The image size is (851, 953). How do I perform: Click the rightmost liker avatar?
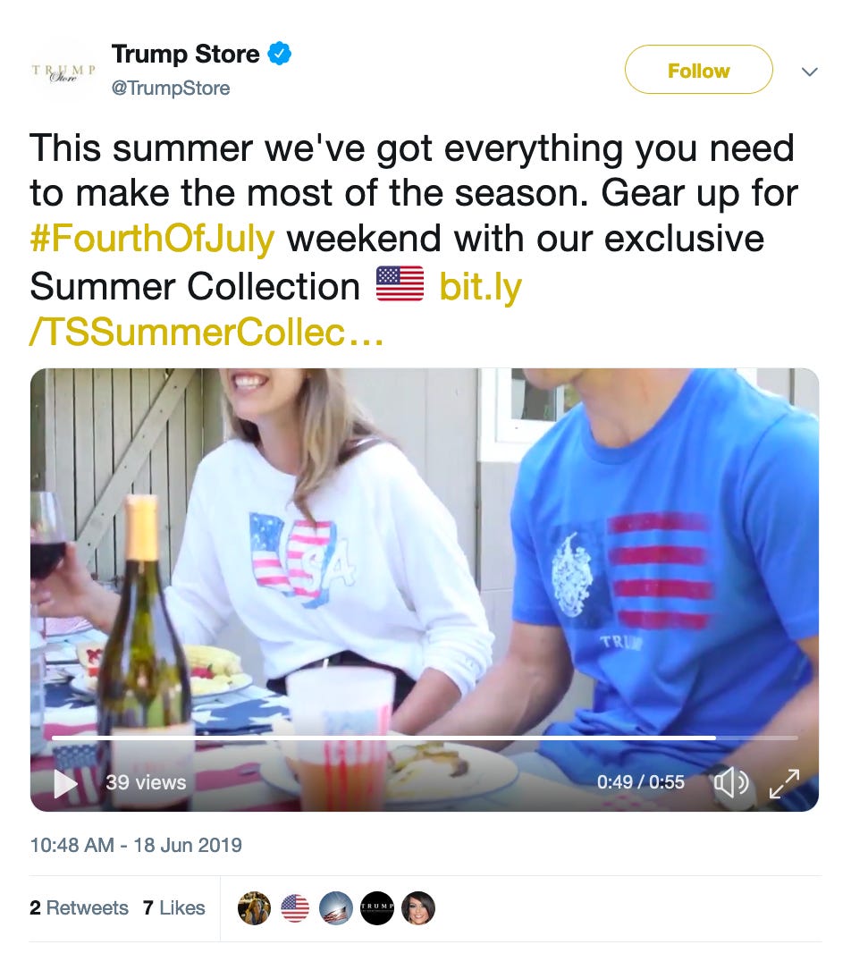coord(418,907)
